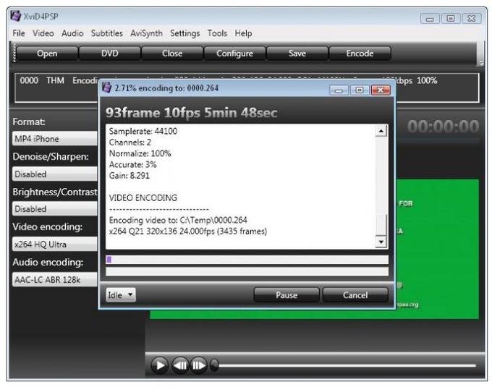
Task: Click the 'Accurate: 3%' log line
Action: pos(132,165)
